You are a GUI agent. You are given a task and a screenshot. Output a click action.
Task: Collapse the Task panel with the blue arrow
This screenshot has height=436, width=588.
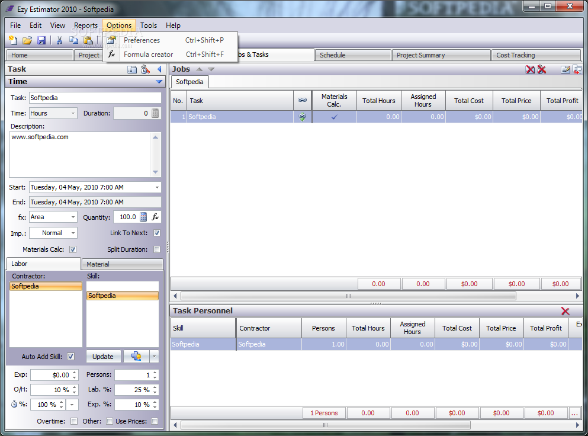pyautogui.click(x=159, y=69)
